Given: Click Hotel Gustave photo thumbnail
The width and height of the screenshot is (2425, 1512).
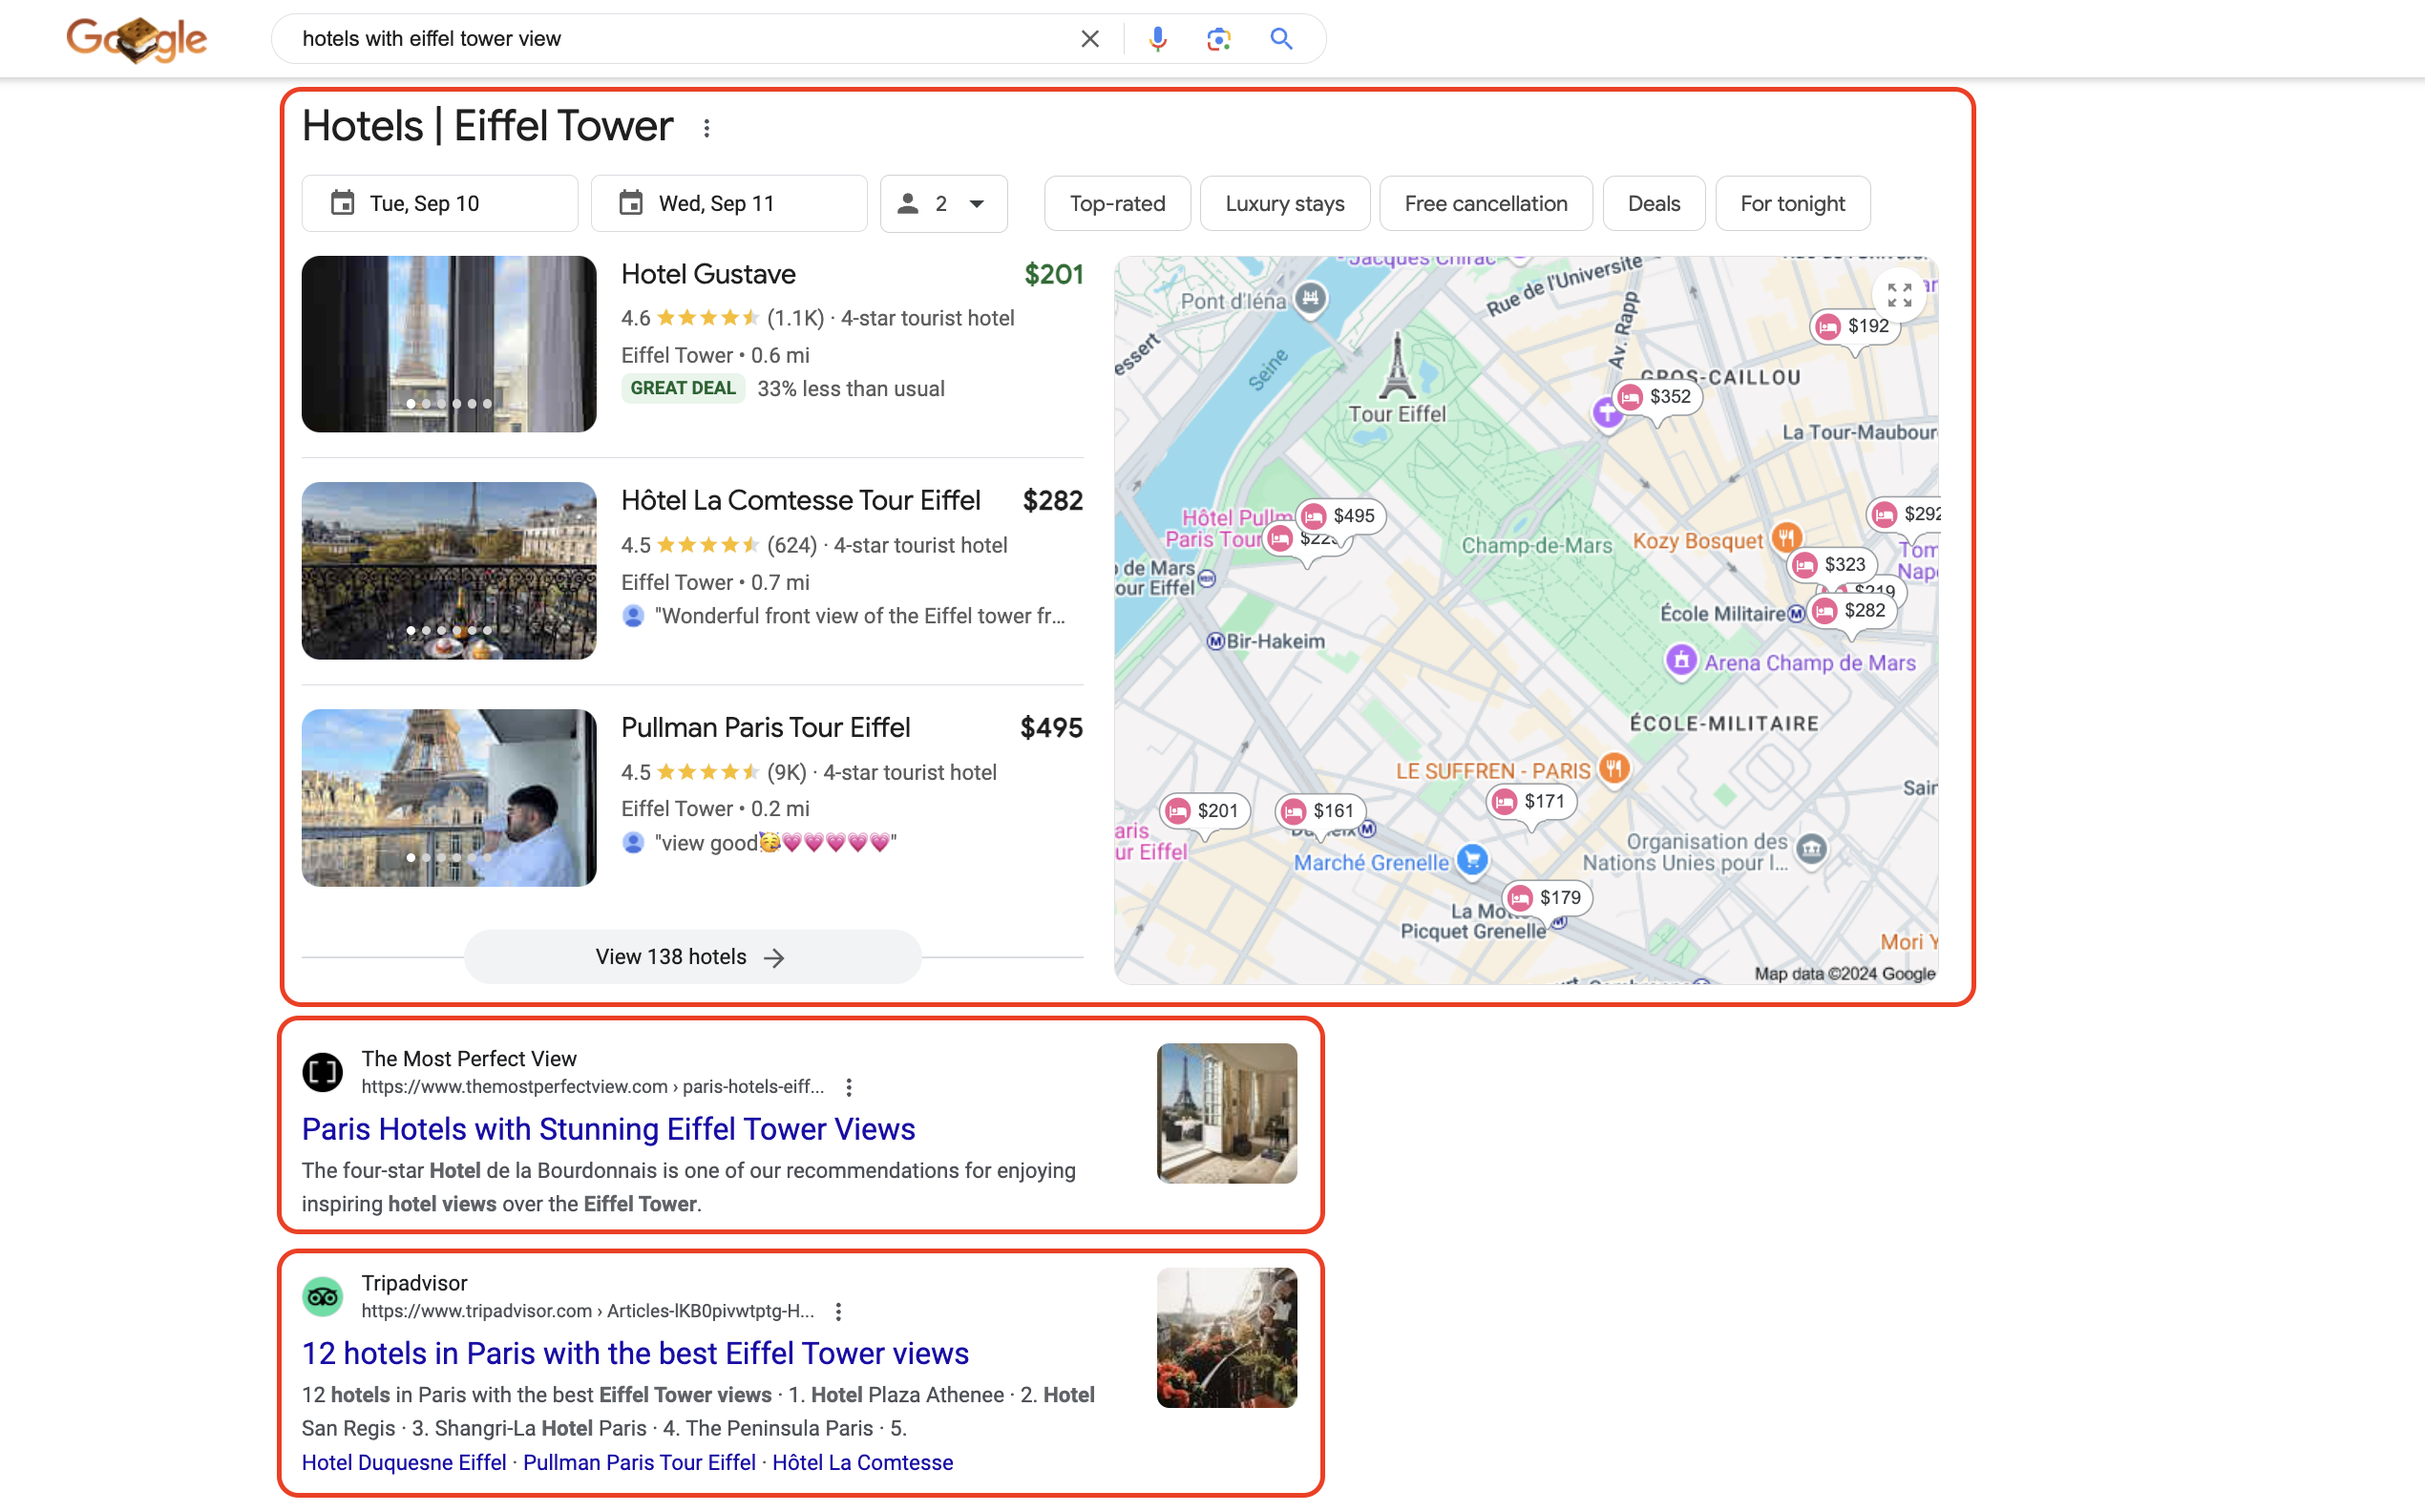Looking at the screenshot, I should (449, 344).
